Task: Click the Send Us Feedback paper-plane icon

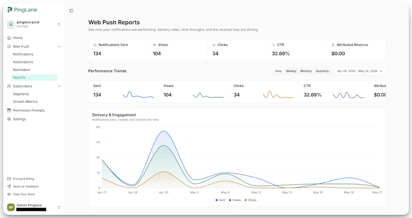Action: [x=9, y=187]
